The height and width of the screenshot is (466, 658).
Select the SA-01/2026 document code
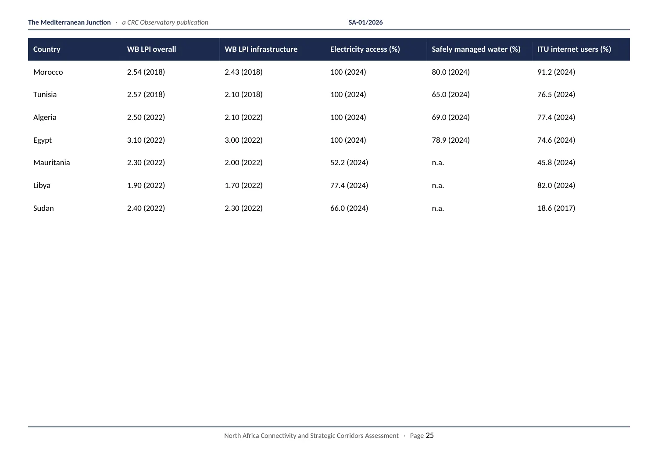[365, 22]
